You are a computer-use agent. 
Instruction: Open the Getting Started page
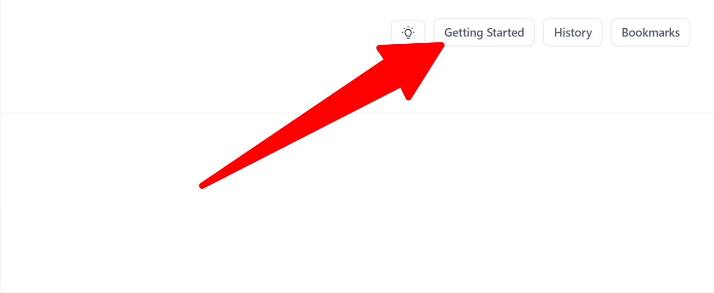point(484,32)
